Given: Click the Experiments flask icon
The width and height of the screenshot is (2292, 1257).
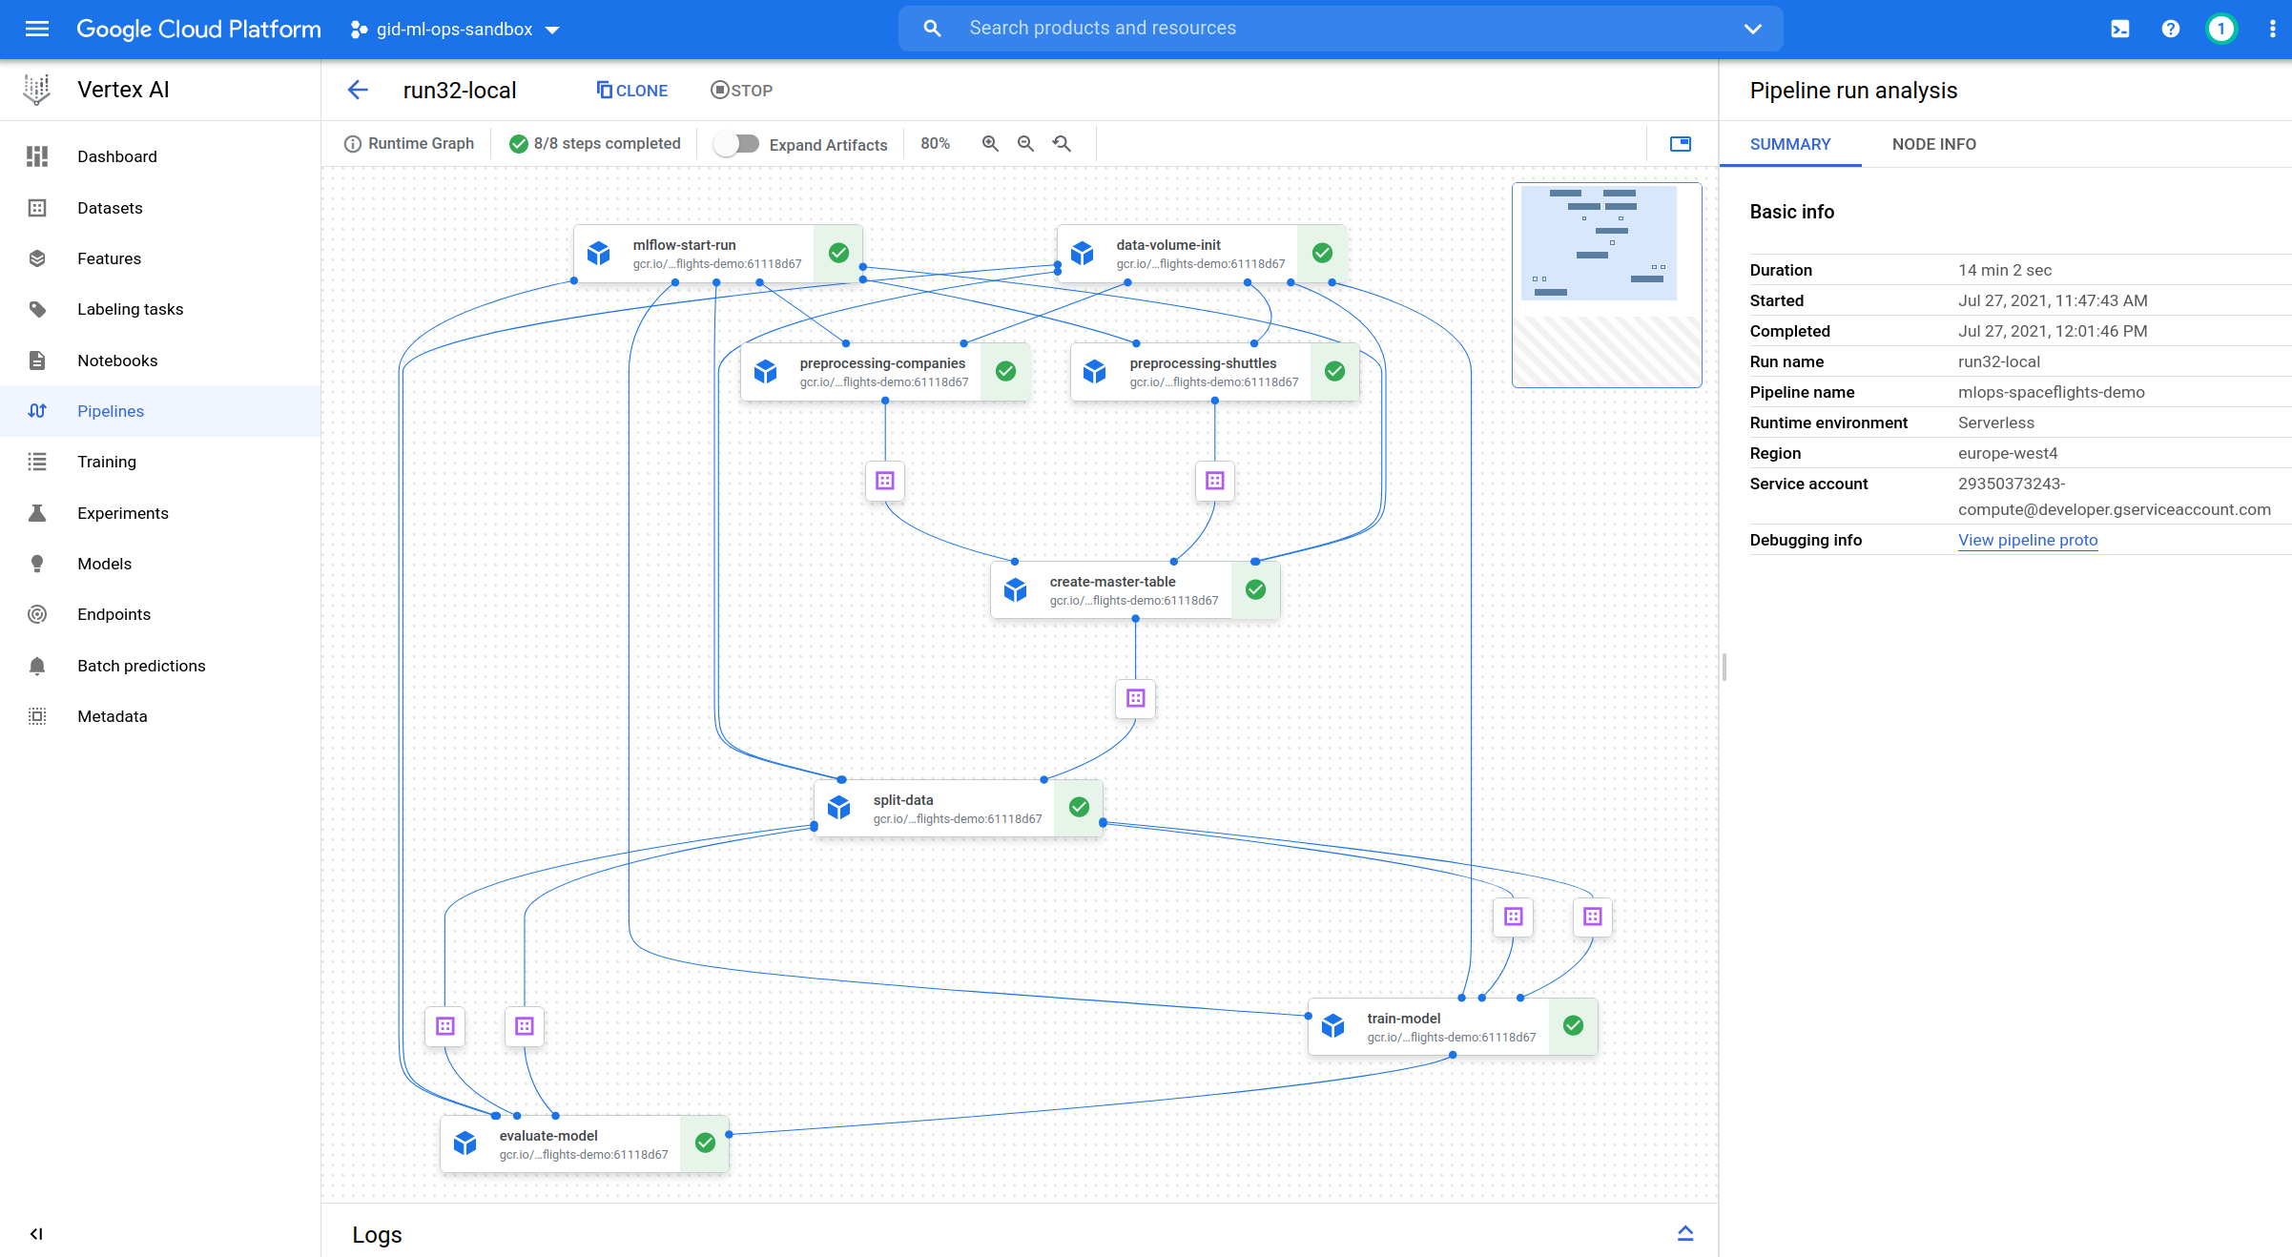Looking at the screenshot, I should pyautogui.click(x=37, y=513).
